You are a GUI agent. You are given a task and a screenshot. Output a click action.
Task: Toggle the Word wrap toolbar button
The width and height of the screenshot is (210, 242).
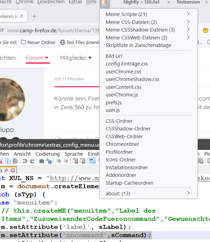92,161
